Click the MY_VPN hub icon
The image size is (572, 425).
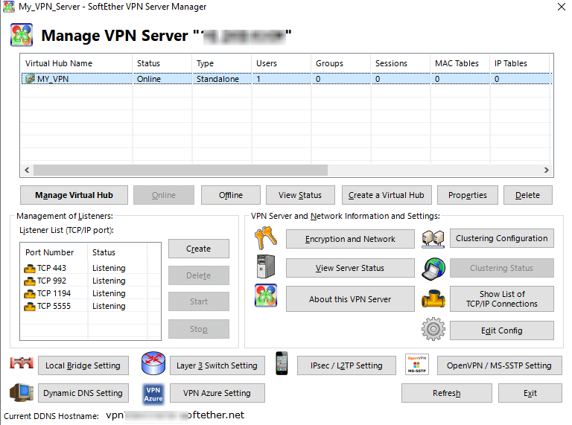pyautogui.click(x=31, y=79)
